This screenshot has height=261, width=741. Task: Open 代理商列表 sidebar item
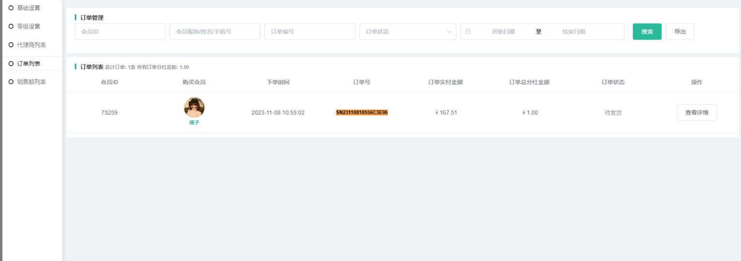(31, 45)
